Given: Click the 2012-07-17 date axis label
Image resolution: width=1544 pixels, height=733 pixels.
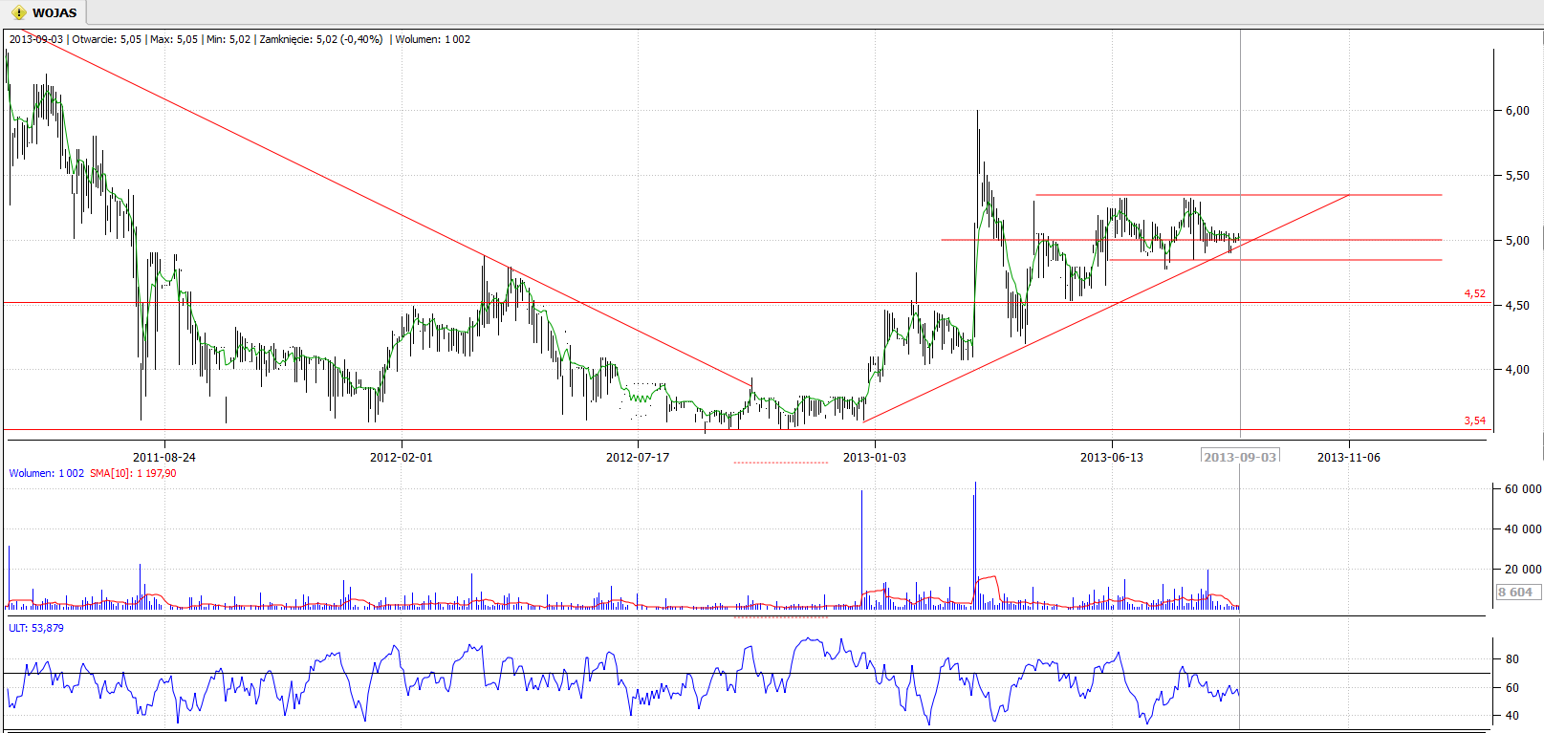Looking at the screenshot, I should pos(638,457).
